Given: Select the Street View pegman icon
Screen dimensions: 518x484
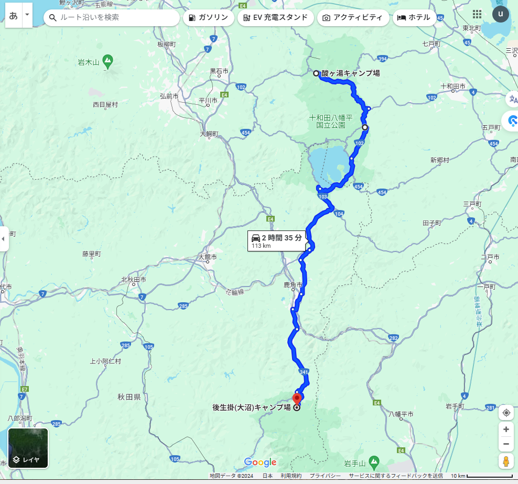Looking at the screenshot, I should [506, 461].
